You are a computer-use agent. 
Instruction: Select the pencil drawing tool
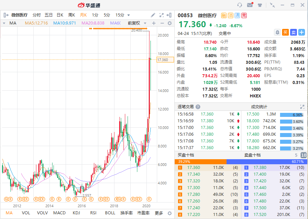pyautogui.click(x=153, y=15)
